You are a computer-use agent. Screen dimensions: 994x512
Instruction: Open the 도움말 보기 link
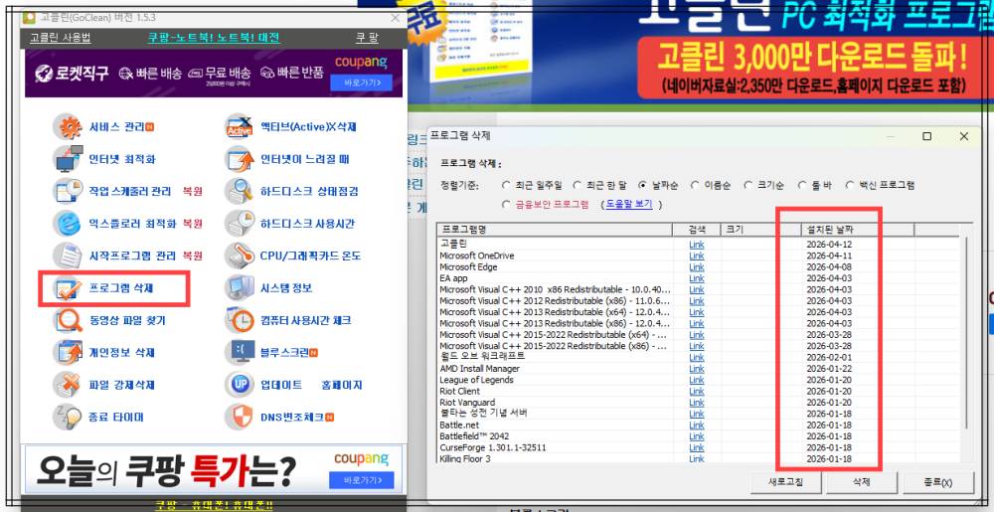click(x=629, y=205)
